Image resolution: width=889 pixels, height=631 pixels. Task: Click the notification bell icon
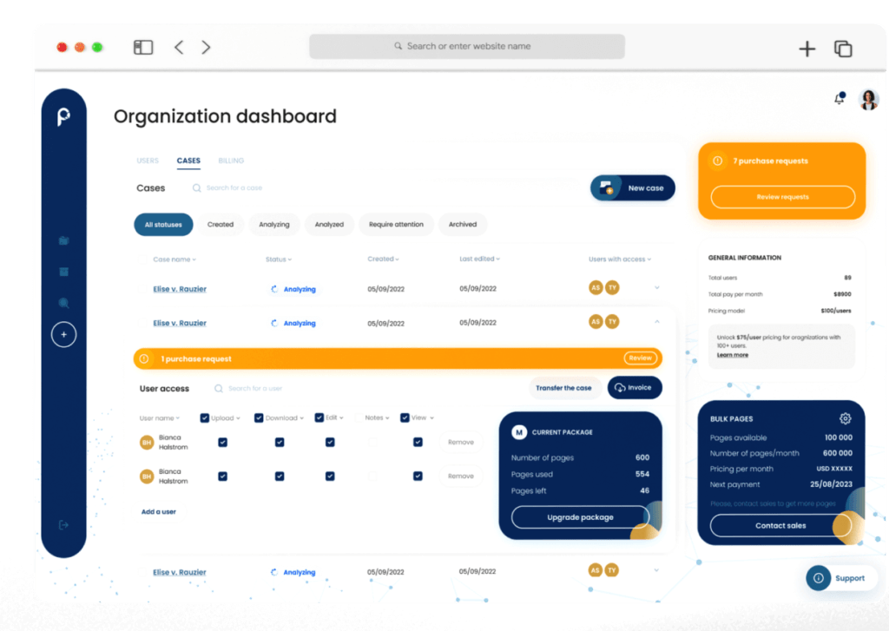pos(840,99)
